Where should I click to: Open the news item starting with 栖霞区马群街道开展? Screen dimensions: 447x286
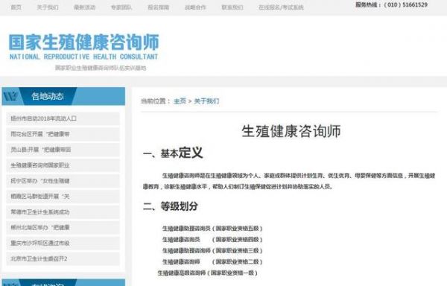tap(63, 197)
